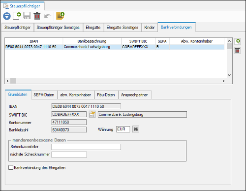This screenshot has width=246, height=191.
Task: Click the horizontal scrollbar thumb of table
Action: (13, 81)
